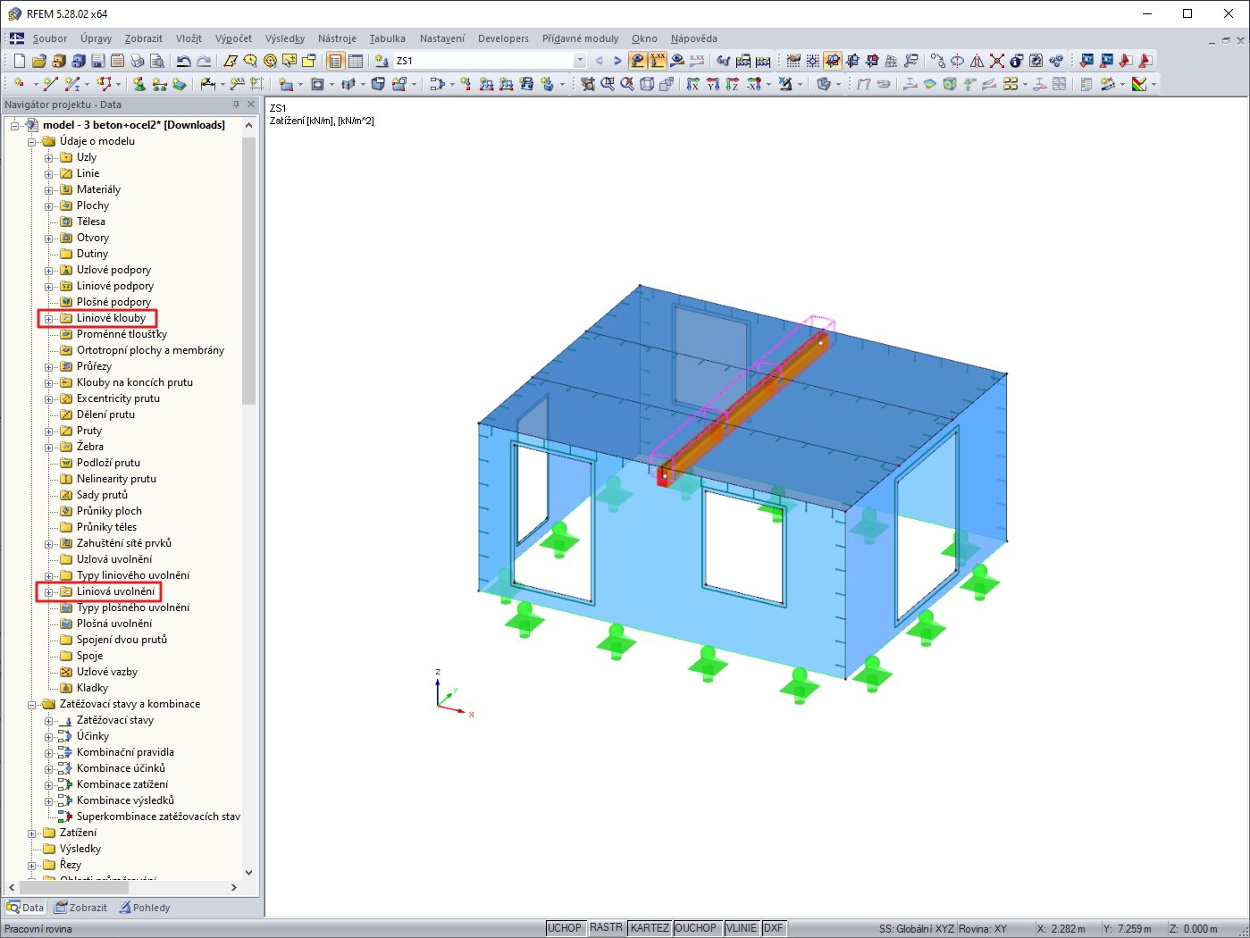Go to the previous load case arrow

click(x=599, y=61)
